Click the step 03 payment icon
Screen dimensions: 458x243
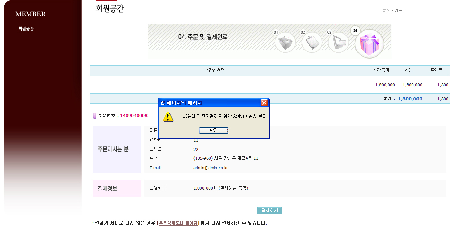click(339, 42)
